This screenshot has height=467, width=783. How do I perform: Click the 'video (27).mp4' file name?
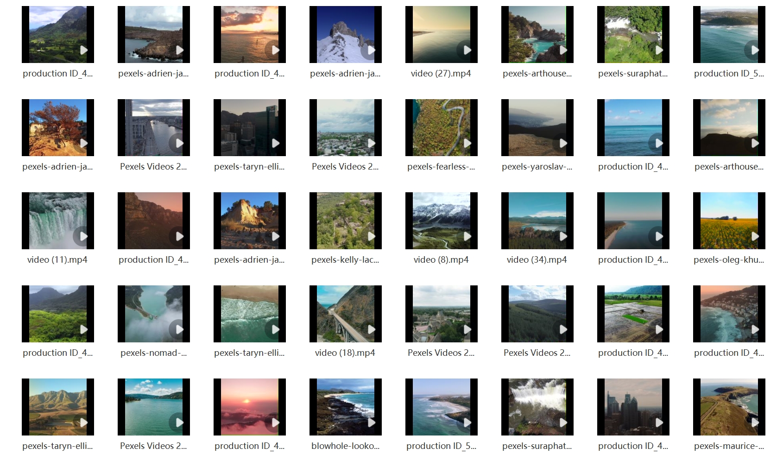click(441, 74)
